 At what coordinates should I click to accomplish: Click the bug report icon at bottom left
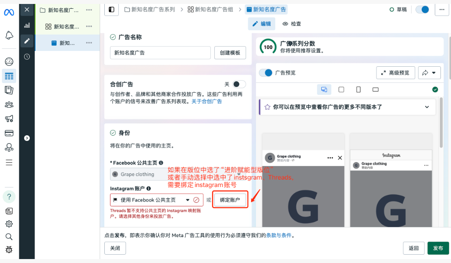pyautogui.click(x=9, y=250)
